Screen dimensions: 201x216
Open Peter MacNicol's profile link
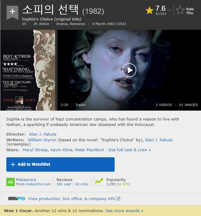click(x=89, y=150)
